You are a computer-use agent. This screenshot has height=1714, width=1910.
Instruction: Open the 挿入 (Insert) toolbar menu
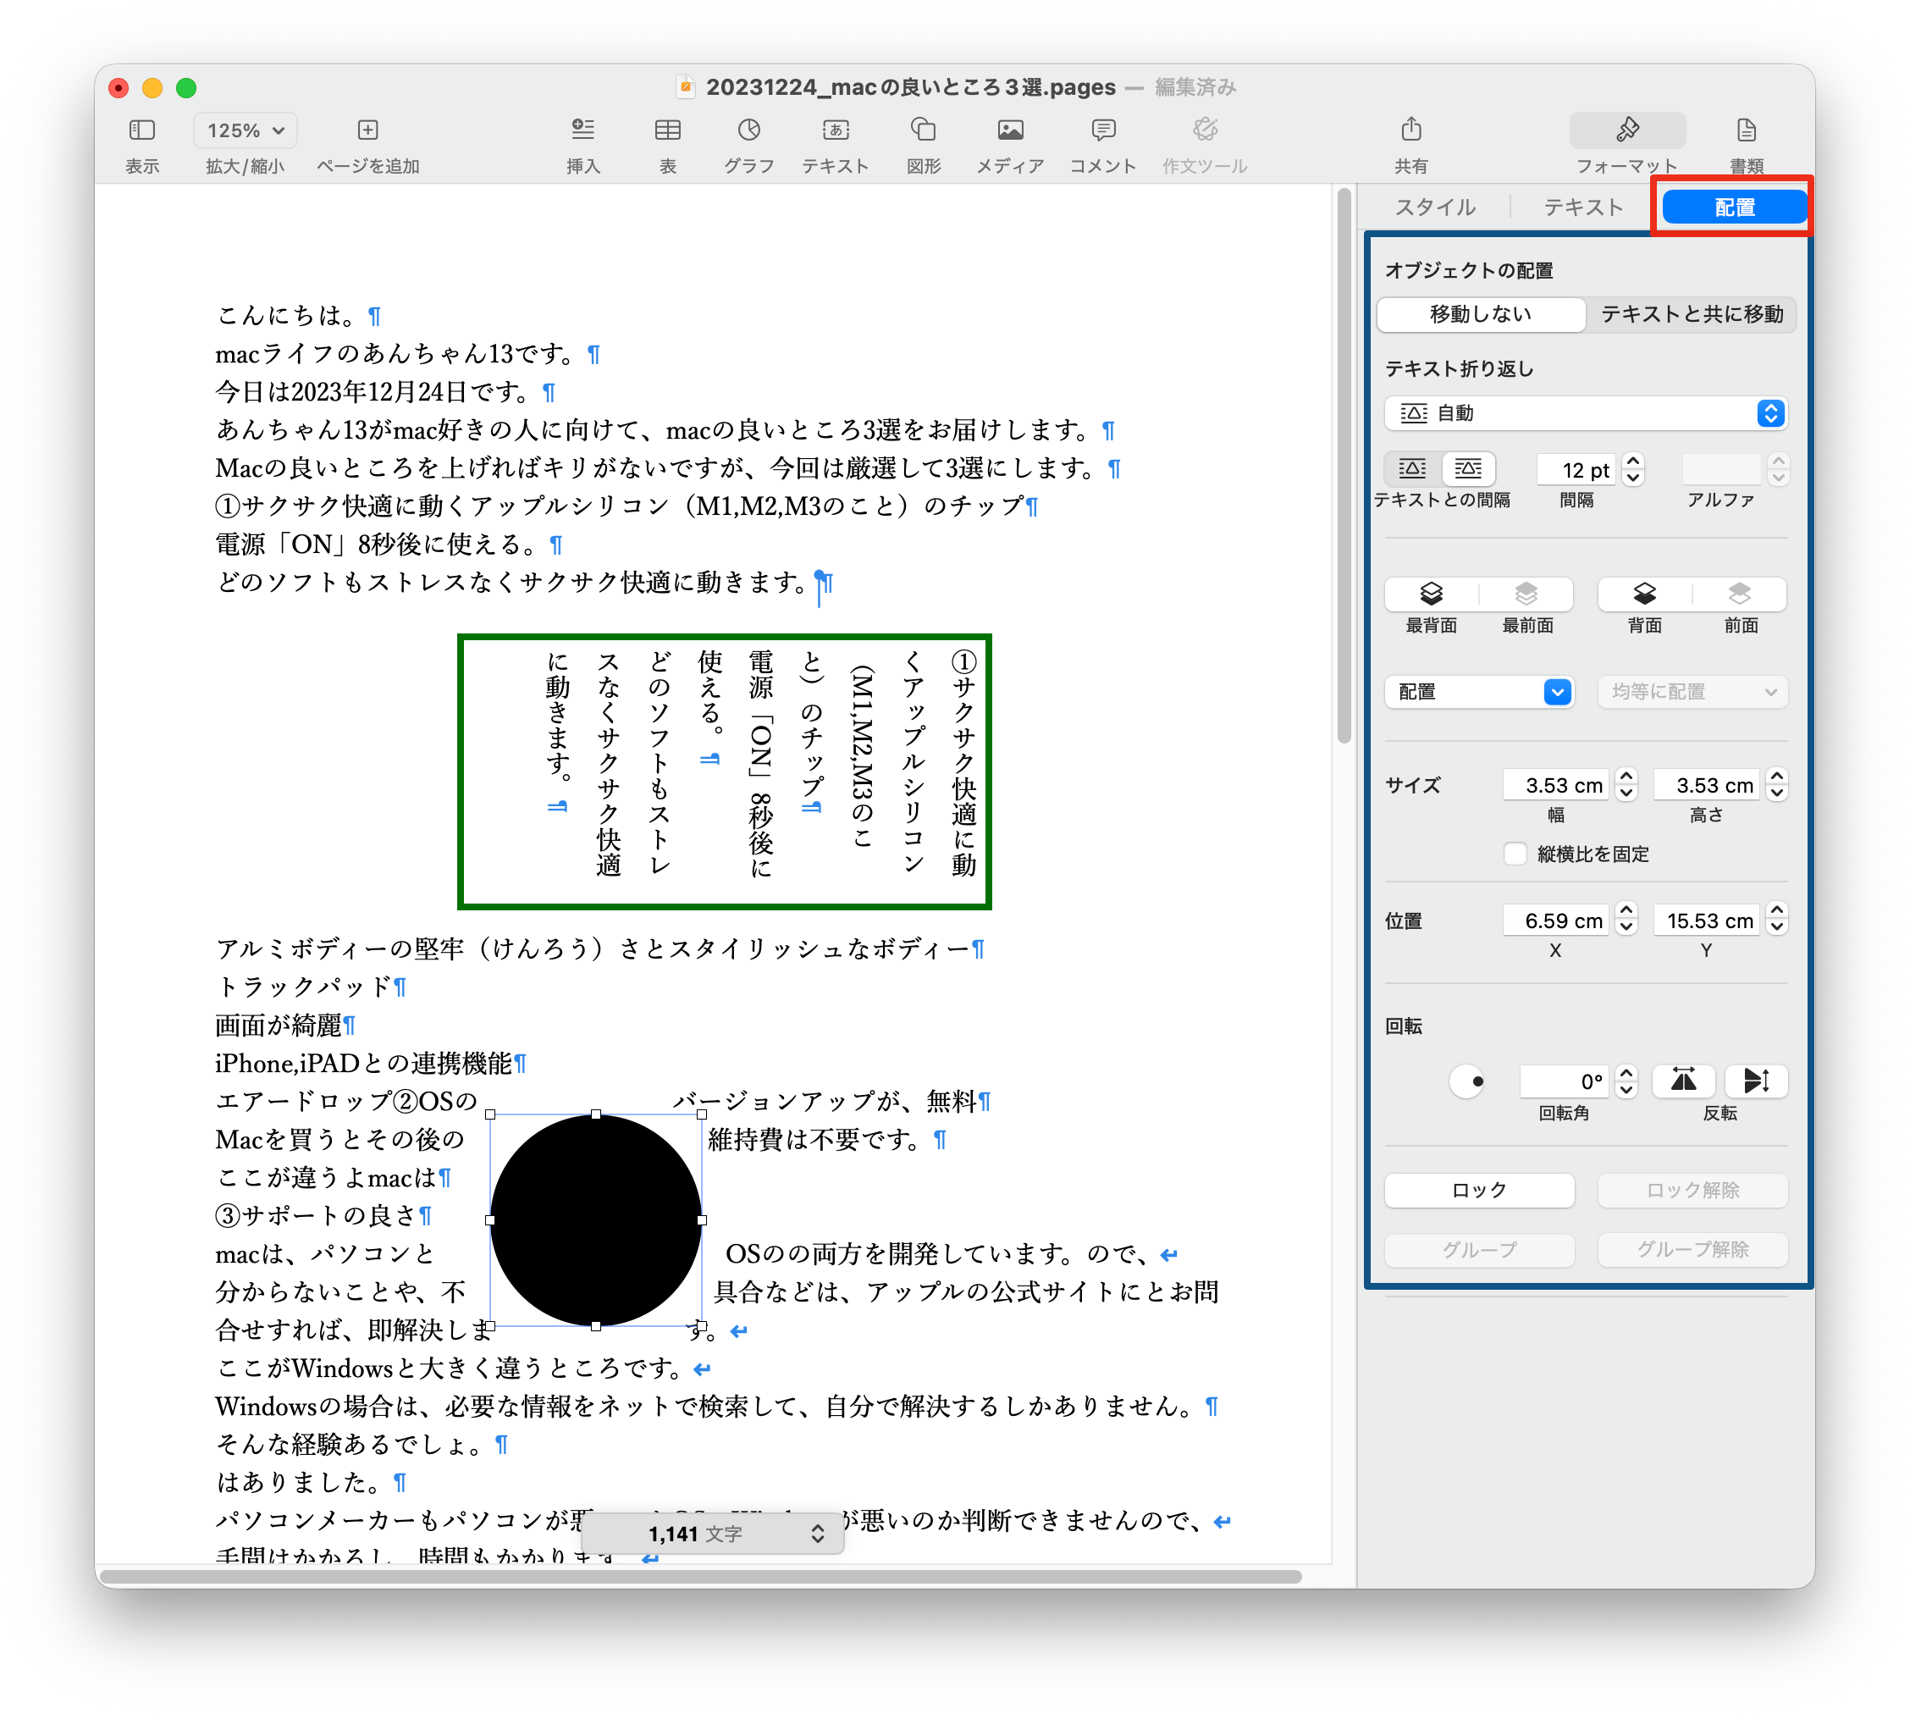coord(582,130)
